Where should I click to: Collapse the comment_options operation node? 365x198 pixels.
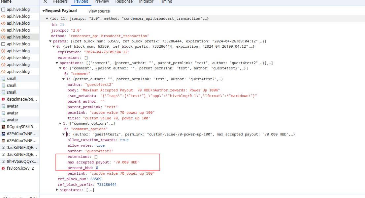(60, 124)
